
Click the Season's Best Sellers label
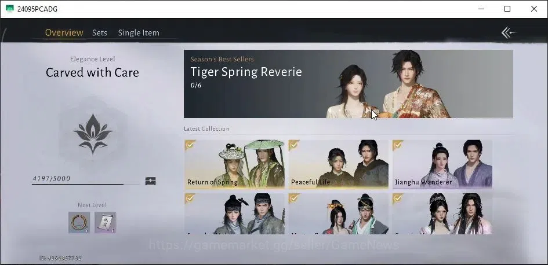coord(222,59)
